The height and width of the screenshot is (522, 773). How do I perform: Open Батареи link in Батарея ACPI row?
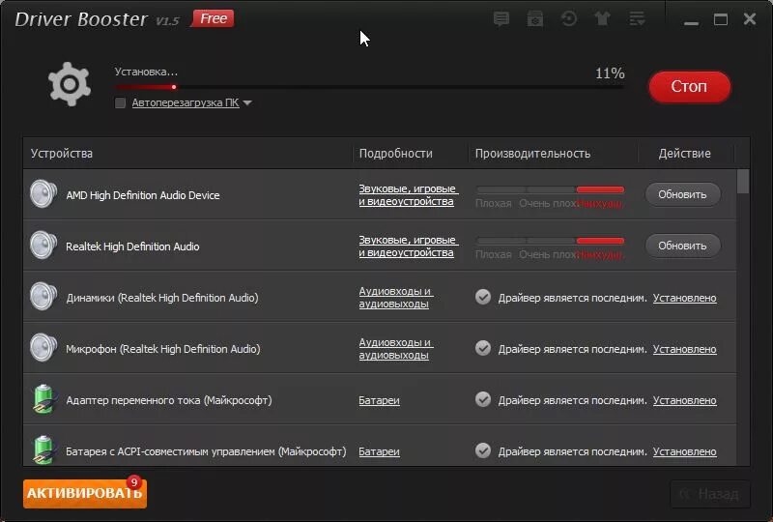tap(379, 451)
